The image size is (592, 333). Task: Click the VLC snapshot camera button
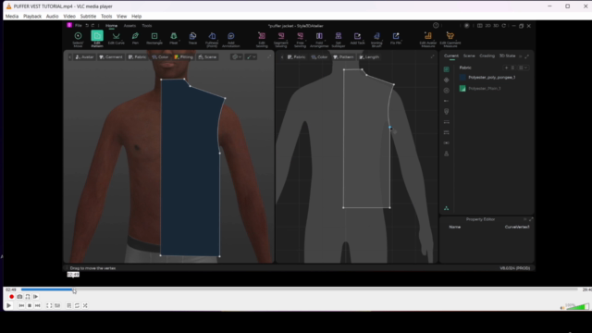pos(19,297)
